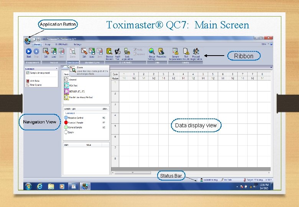Viewport: 299px width, 207px height.
Task: Click the Verify button in 21 CFR Part11 group
Action: coord(138,49)
